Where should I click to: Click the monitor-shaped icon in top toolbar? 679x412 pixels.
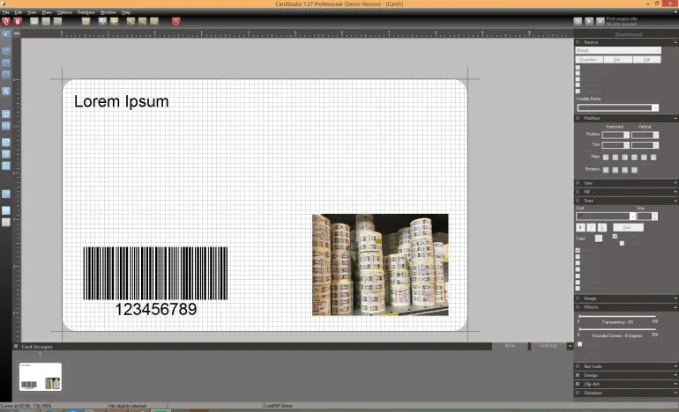pos(102,21)
